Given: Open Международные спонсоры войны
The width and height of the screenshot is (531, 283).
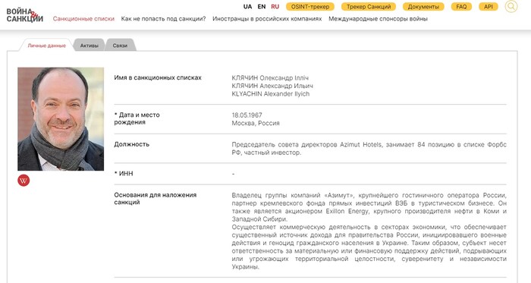Looking at the screenshot, I should pos(378,19).
